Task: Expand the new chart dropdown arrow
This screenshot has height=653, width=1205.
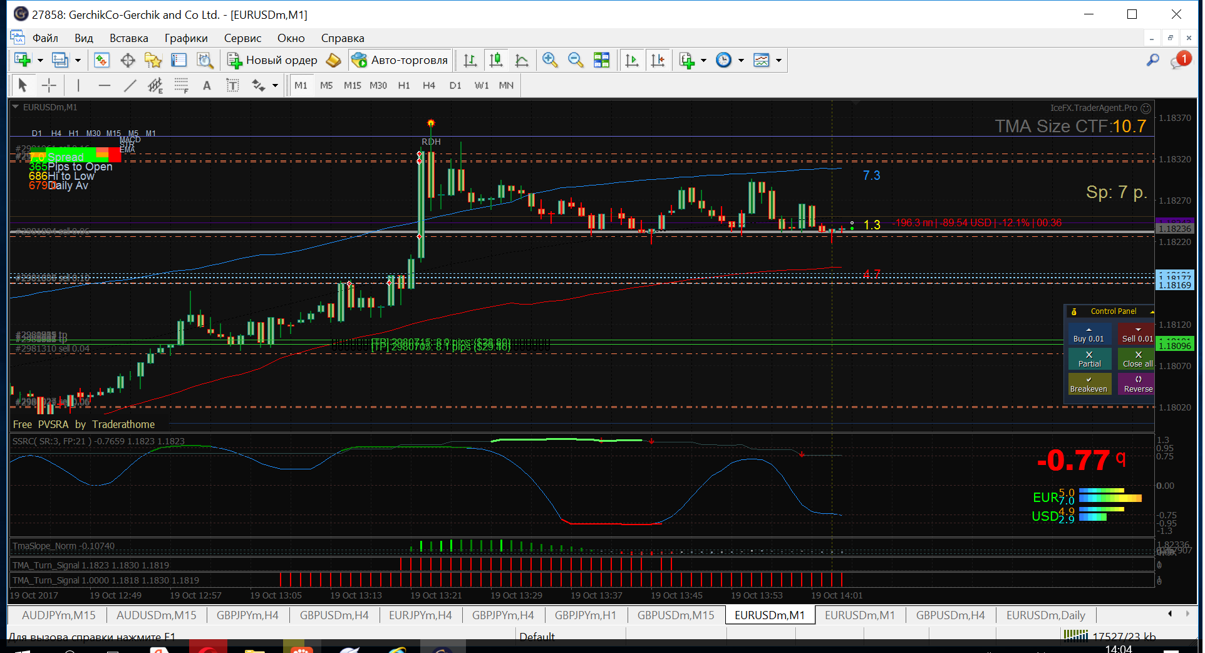Action: pos(40,60)
